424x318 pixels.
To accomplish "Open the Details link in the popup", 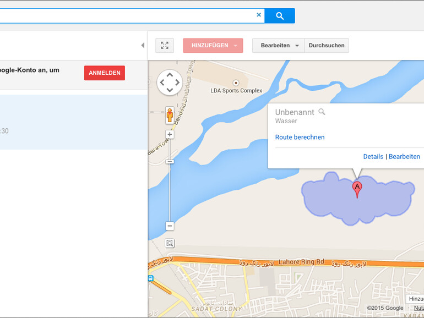I will 373,157.
